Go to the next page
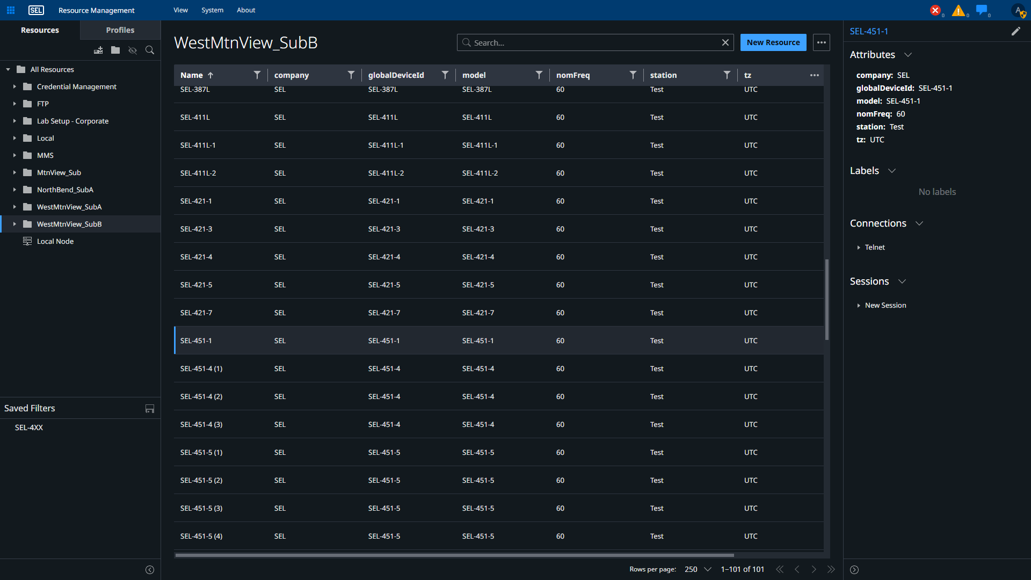 tap(814, 569)
